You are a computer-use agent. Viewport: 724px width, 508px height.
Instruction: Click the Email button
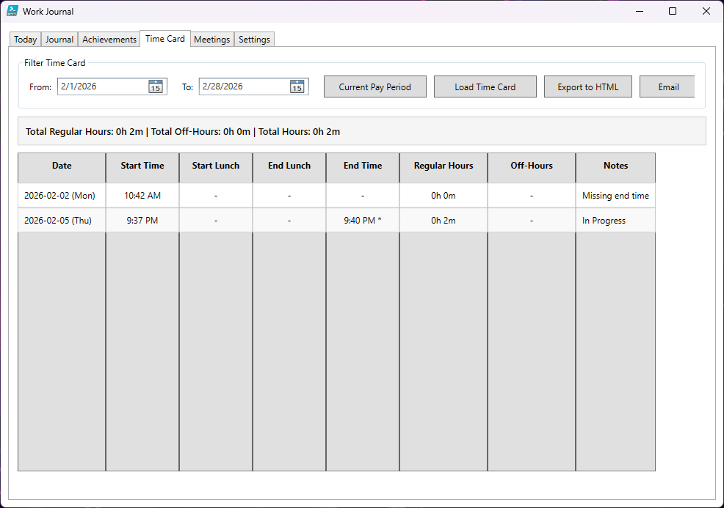(x=667, y=86)
